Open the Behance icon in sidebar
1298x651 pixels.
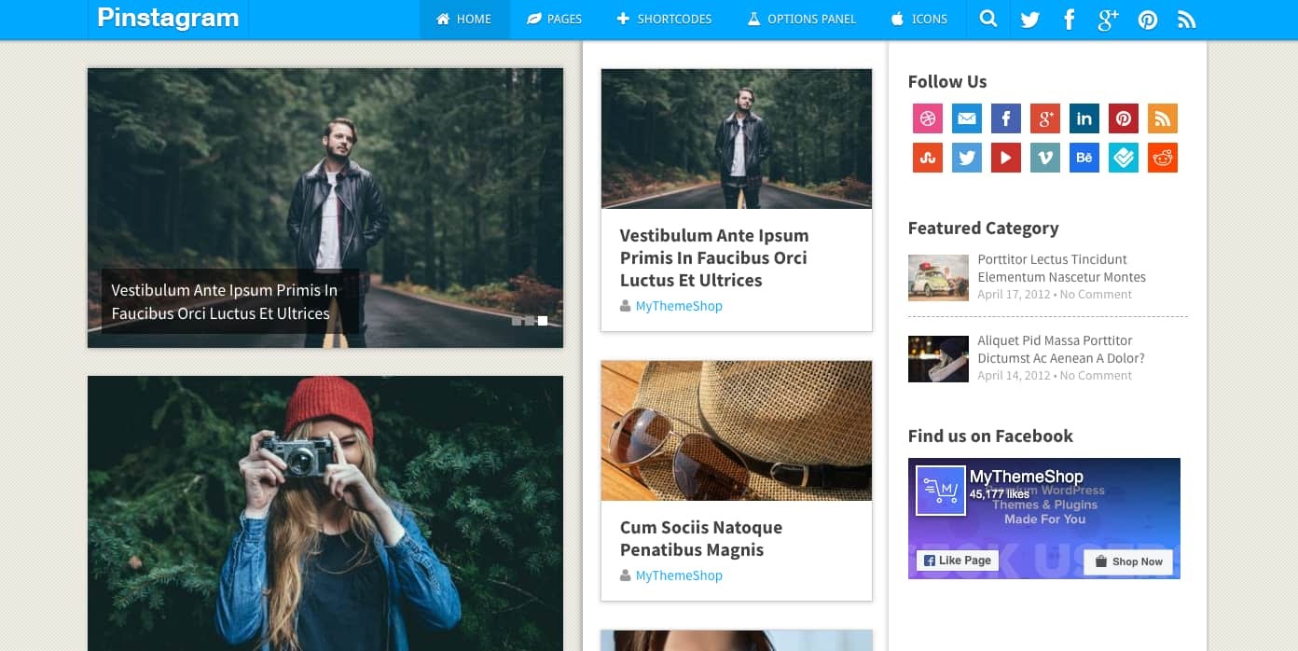pos(1084,158)
